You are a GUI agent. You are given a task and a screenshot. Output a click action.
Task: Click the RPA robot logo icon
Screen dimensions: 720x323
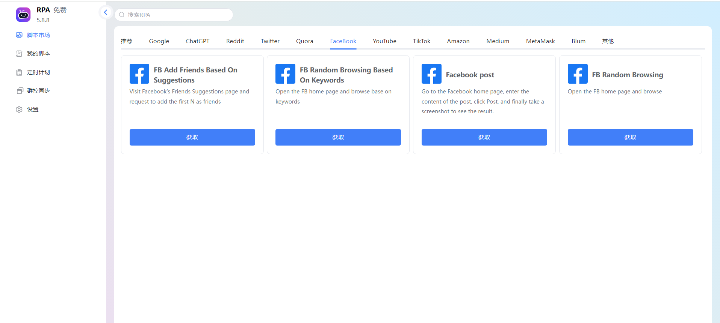tap(23, 15)
